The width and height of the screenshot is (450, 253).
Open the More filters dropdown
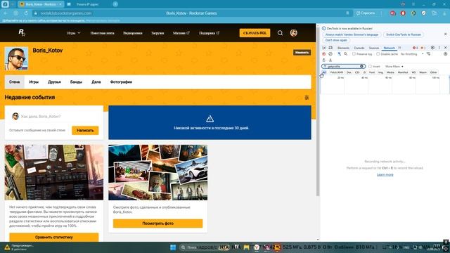click(394, 66)
